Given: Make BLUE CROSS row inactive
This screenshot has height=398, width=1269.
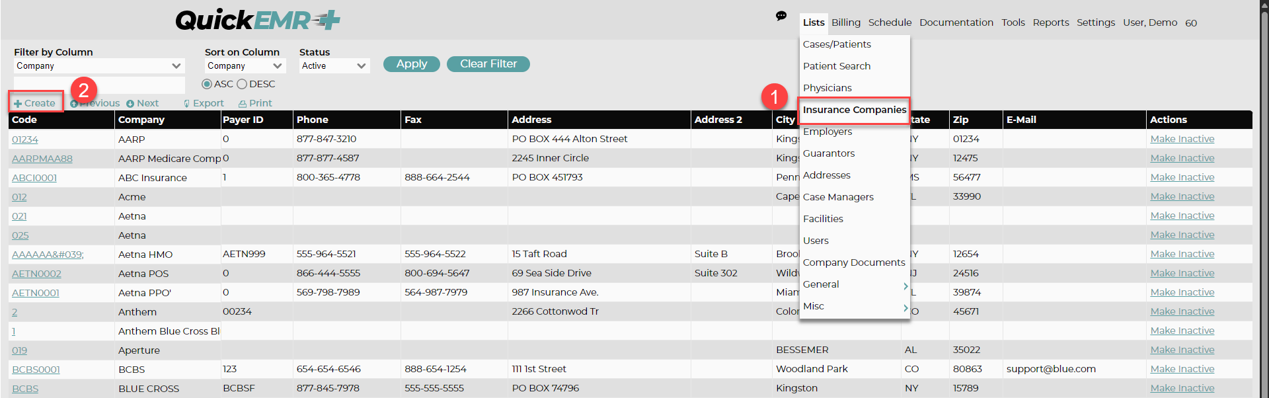Looking at the screenshot, I should point(1182,388).
